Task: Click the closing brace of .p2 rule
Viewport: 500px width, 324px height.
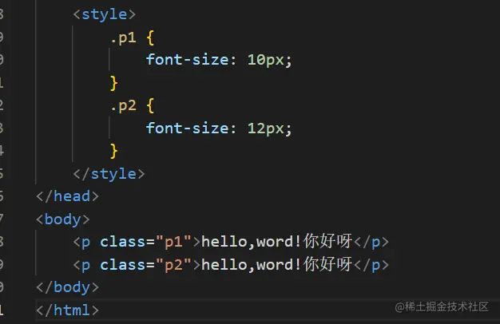Action: point(114,151)
